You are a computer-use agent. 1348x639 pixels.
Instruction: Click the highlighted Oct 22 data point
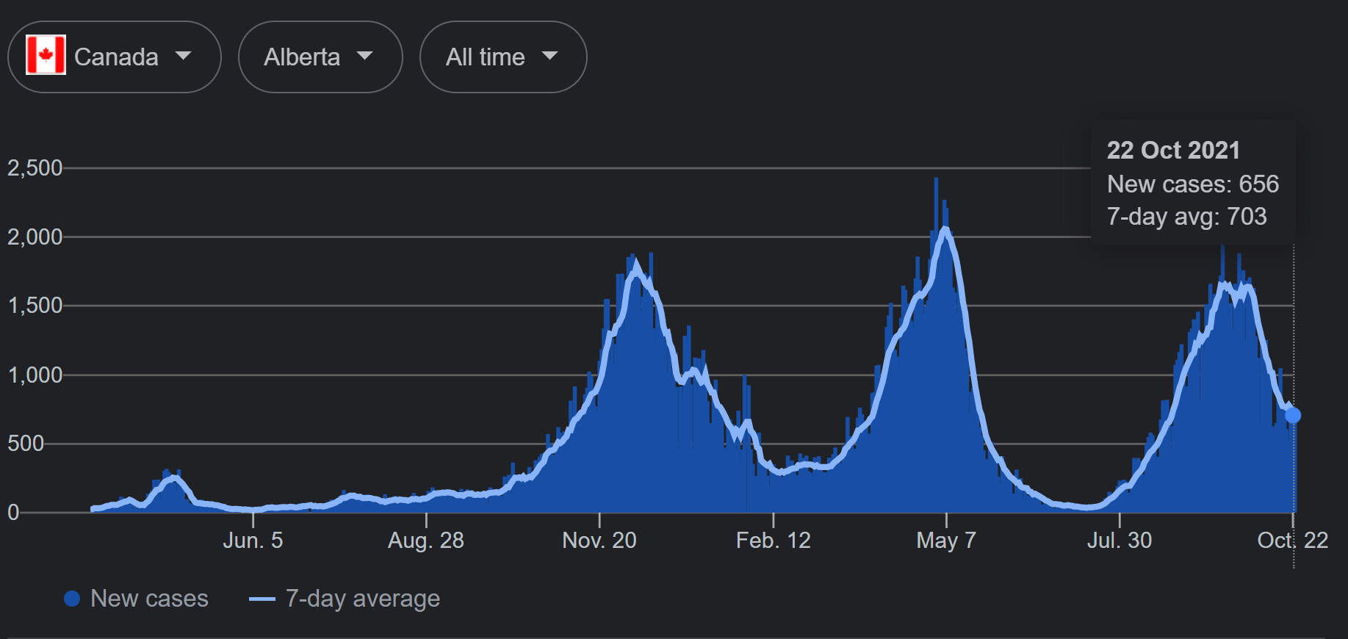pyautogui.click(x=1293, y=416)
